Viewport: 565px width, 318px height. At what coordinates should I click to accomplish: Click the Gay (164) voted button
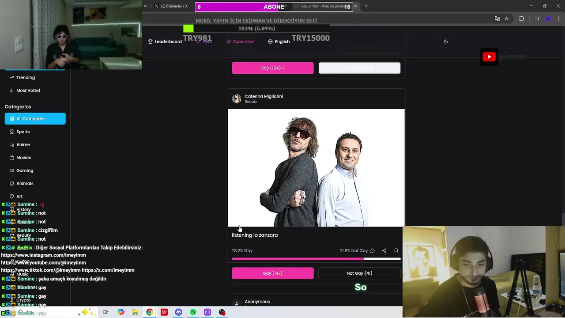coord(273,68)
